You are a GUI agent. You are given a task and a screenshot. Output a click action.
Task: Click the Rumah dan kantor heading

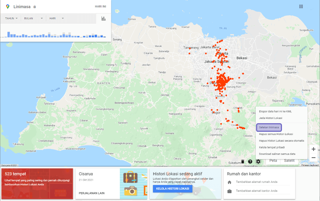click(244, 174)
